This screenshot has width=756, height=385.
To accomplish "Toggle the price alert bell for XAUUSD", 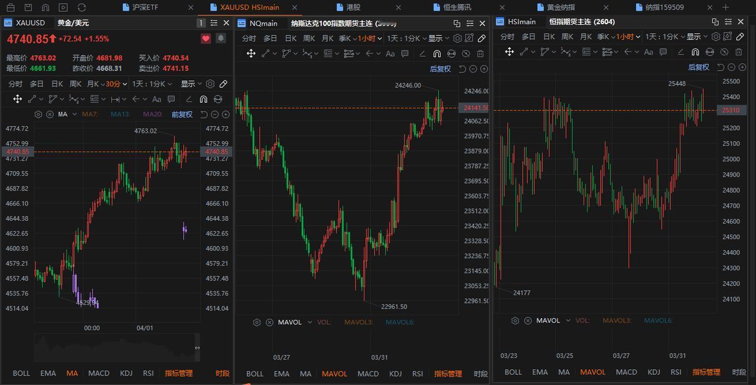I will tap(220, 38).
